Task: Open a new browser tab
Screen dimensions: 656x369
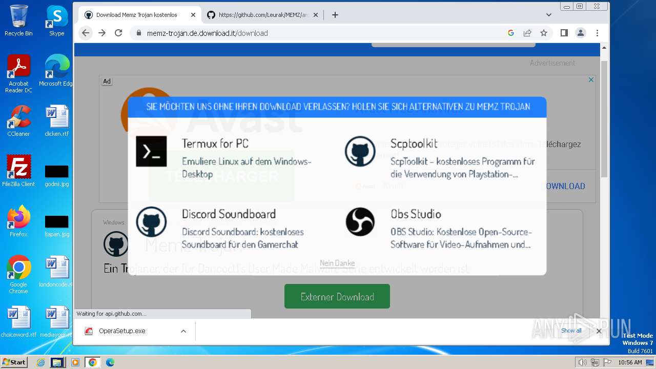Action: pos(335,15)
